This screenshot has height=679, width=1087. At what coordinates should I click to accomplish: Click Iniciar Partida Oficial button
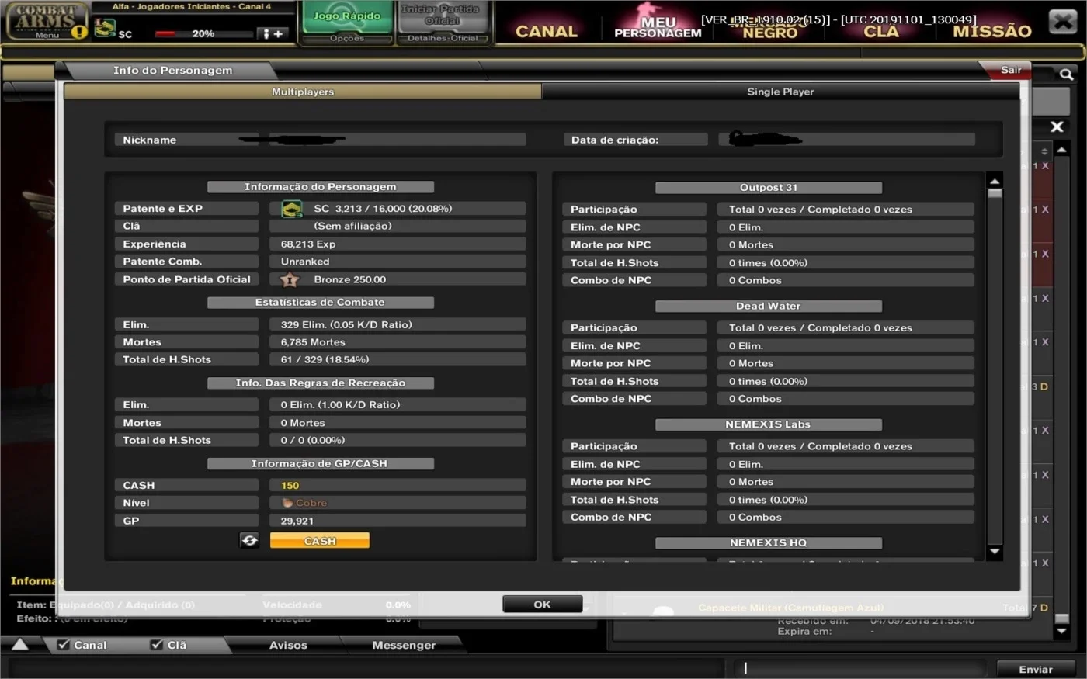[x=442, y=16]
